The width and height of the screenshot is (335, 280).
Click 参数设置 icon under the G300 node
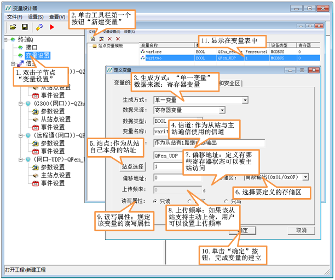pyautogui.click(x=35, y=111)
